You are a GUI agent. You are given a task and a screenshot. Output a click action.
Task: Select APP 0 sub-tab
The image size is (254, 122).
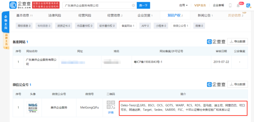tap(145, 26)
